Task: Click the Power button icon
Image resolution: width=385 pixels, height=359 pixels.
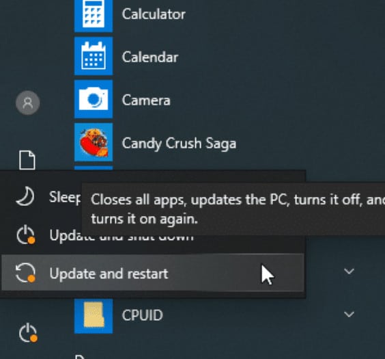Action: coord(28,333)
